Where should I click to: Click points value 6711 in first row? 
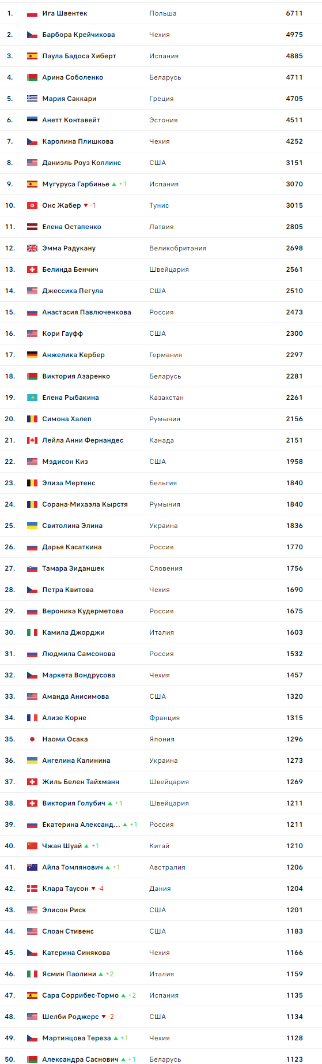(x=294, y=13)
